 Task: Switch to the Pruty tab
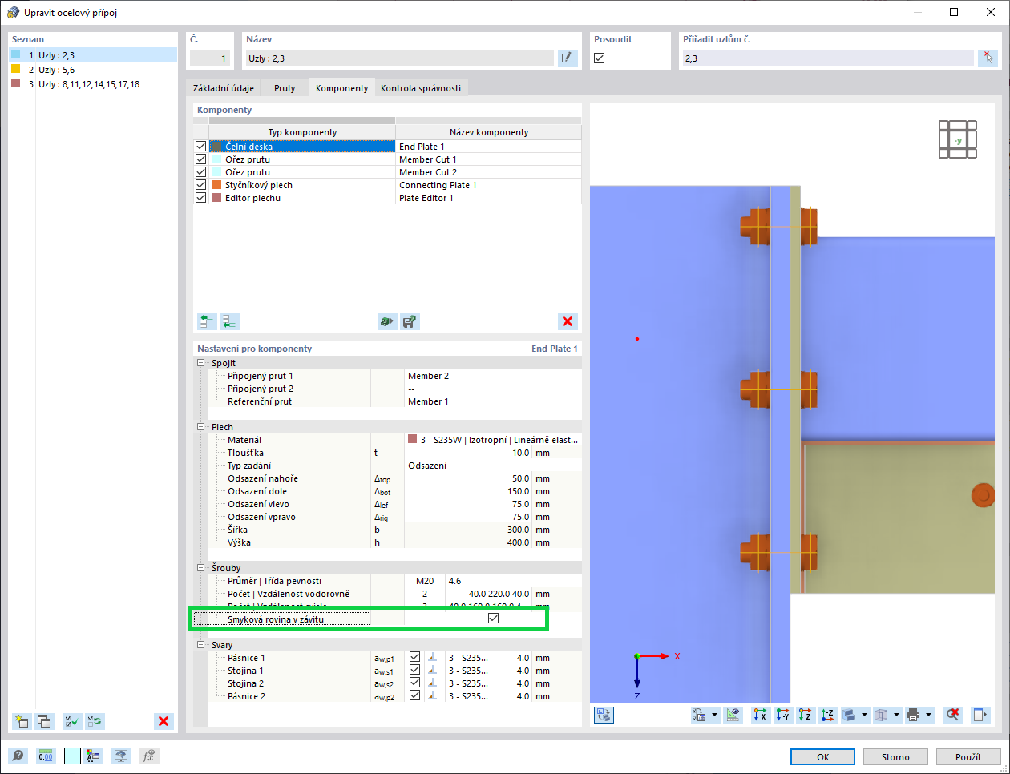click(x=285, y=88)
